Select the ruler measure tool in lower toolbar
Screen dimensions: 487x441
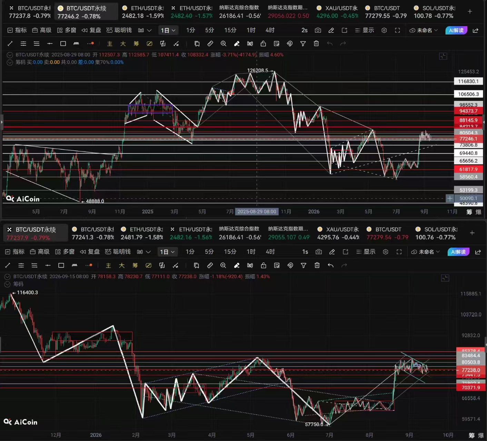[210, 265]
